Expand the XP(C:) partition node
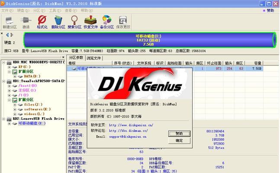The height and width of the screenshot is (173, 280). coord(9,67)
